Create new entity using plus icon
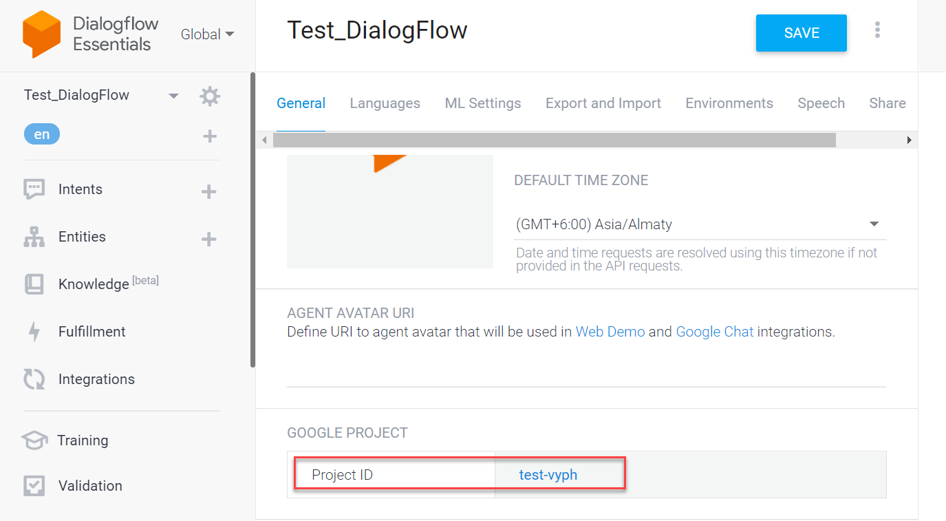 [209, 239]
